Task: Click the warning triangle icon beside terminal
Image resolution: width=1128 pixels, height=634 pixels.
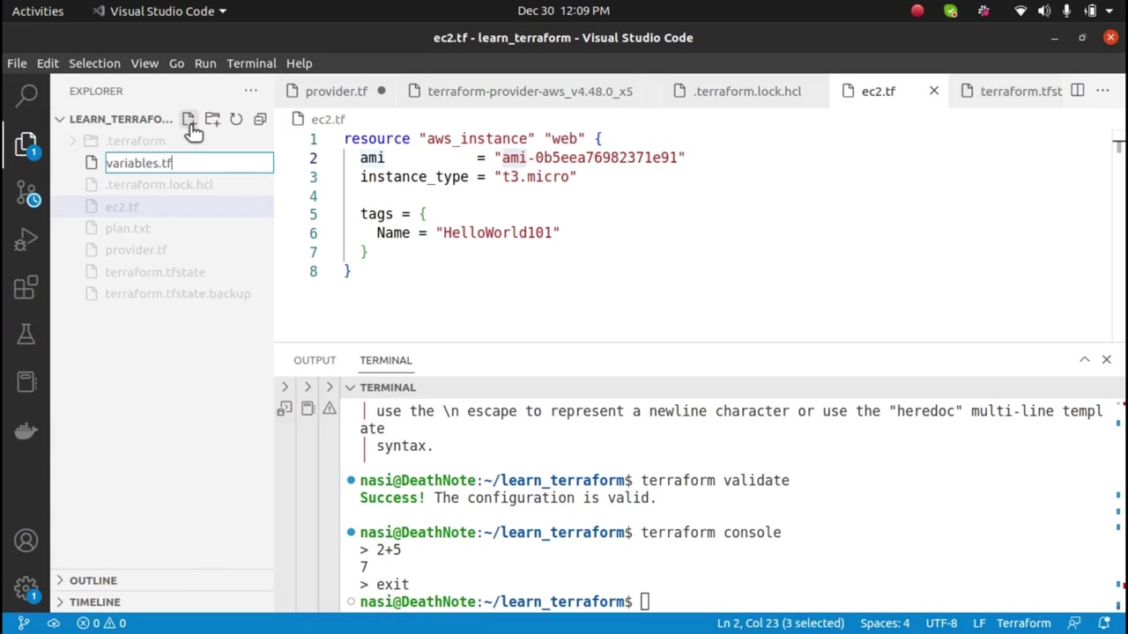Action: point(330,409)
